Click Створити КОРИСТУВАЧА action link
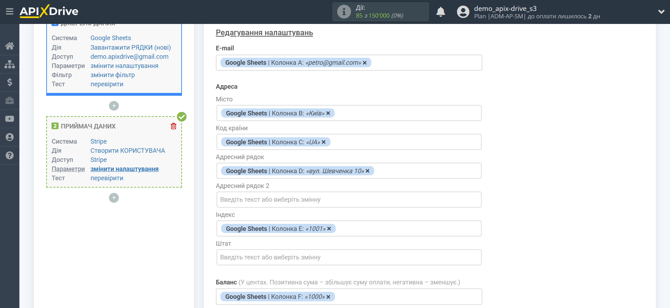Image resolution: width=670 pixels, height=308 pixels. (128, 150)
